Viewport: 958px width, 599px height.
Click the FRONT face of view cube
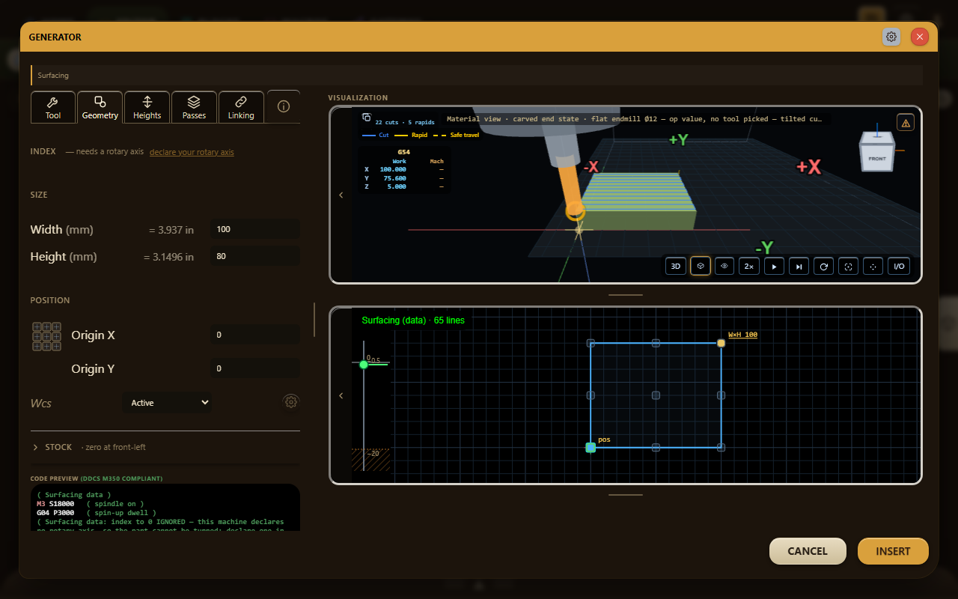[x=876, y=159]
